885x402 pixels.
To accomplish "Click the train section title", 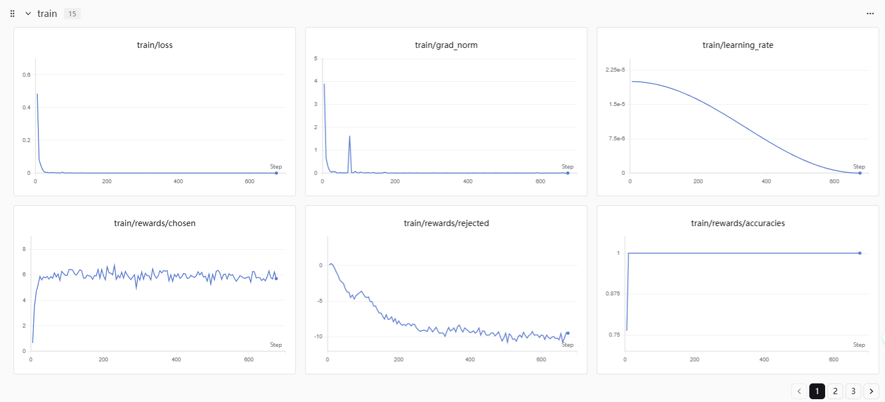I will coord(47,14).
